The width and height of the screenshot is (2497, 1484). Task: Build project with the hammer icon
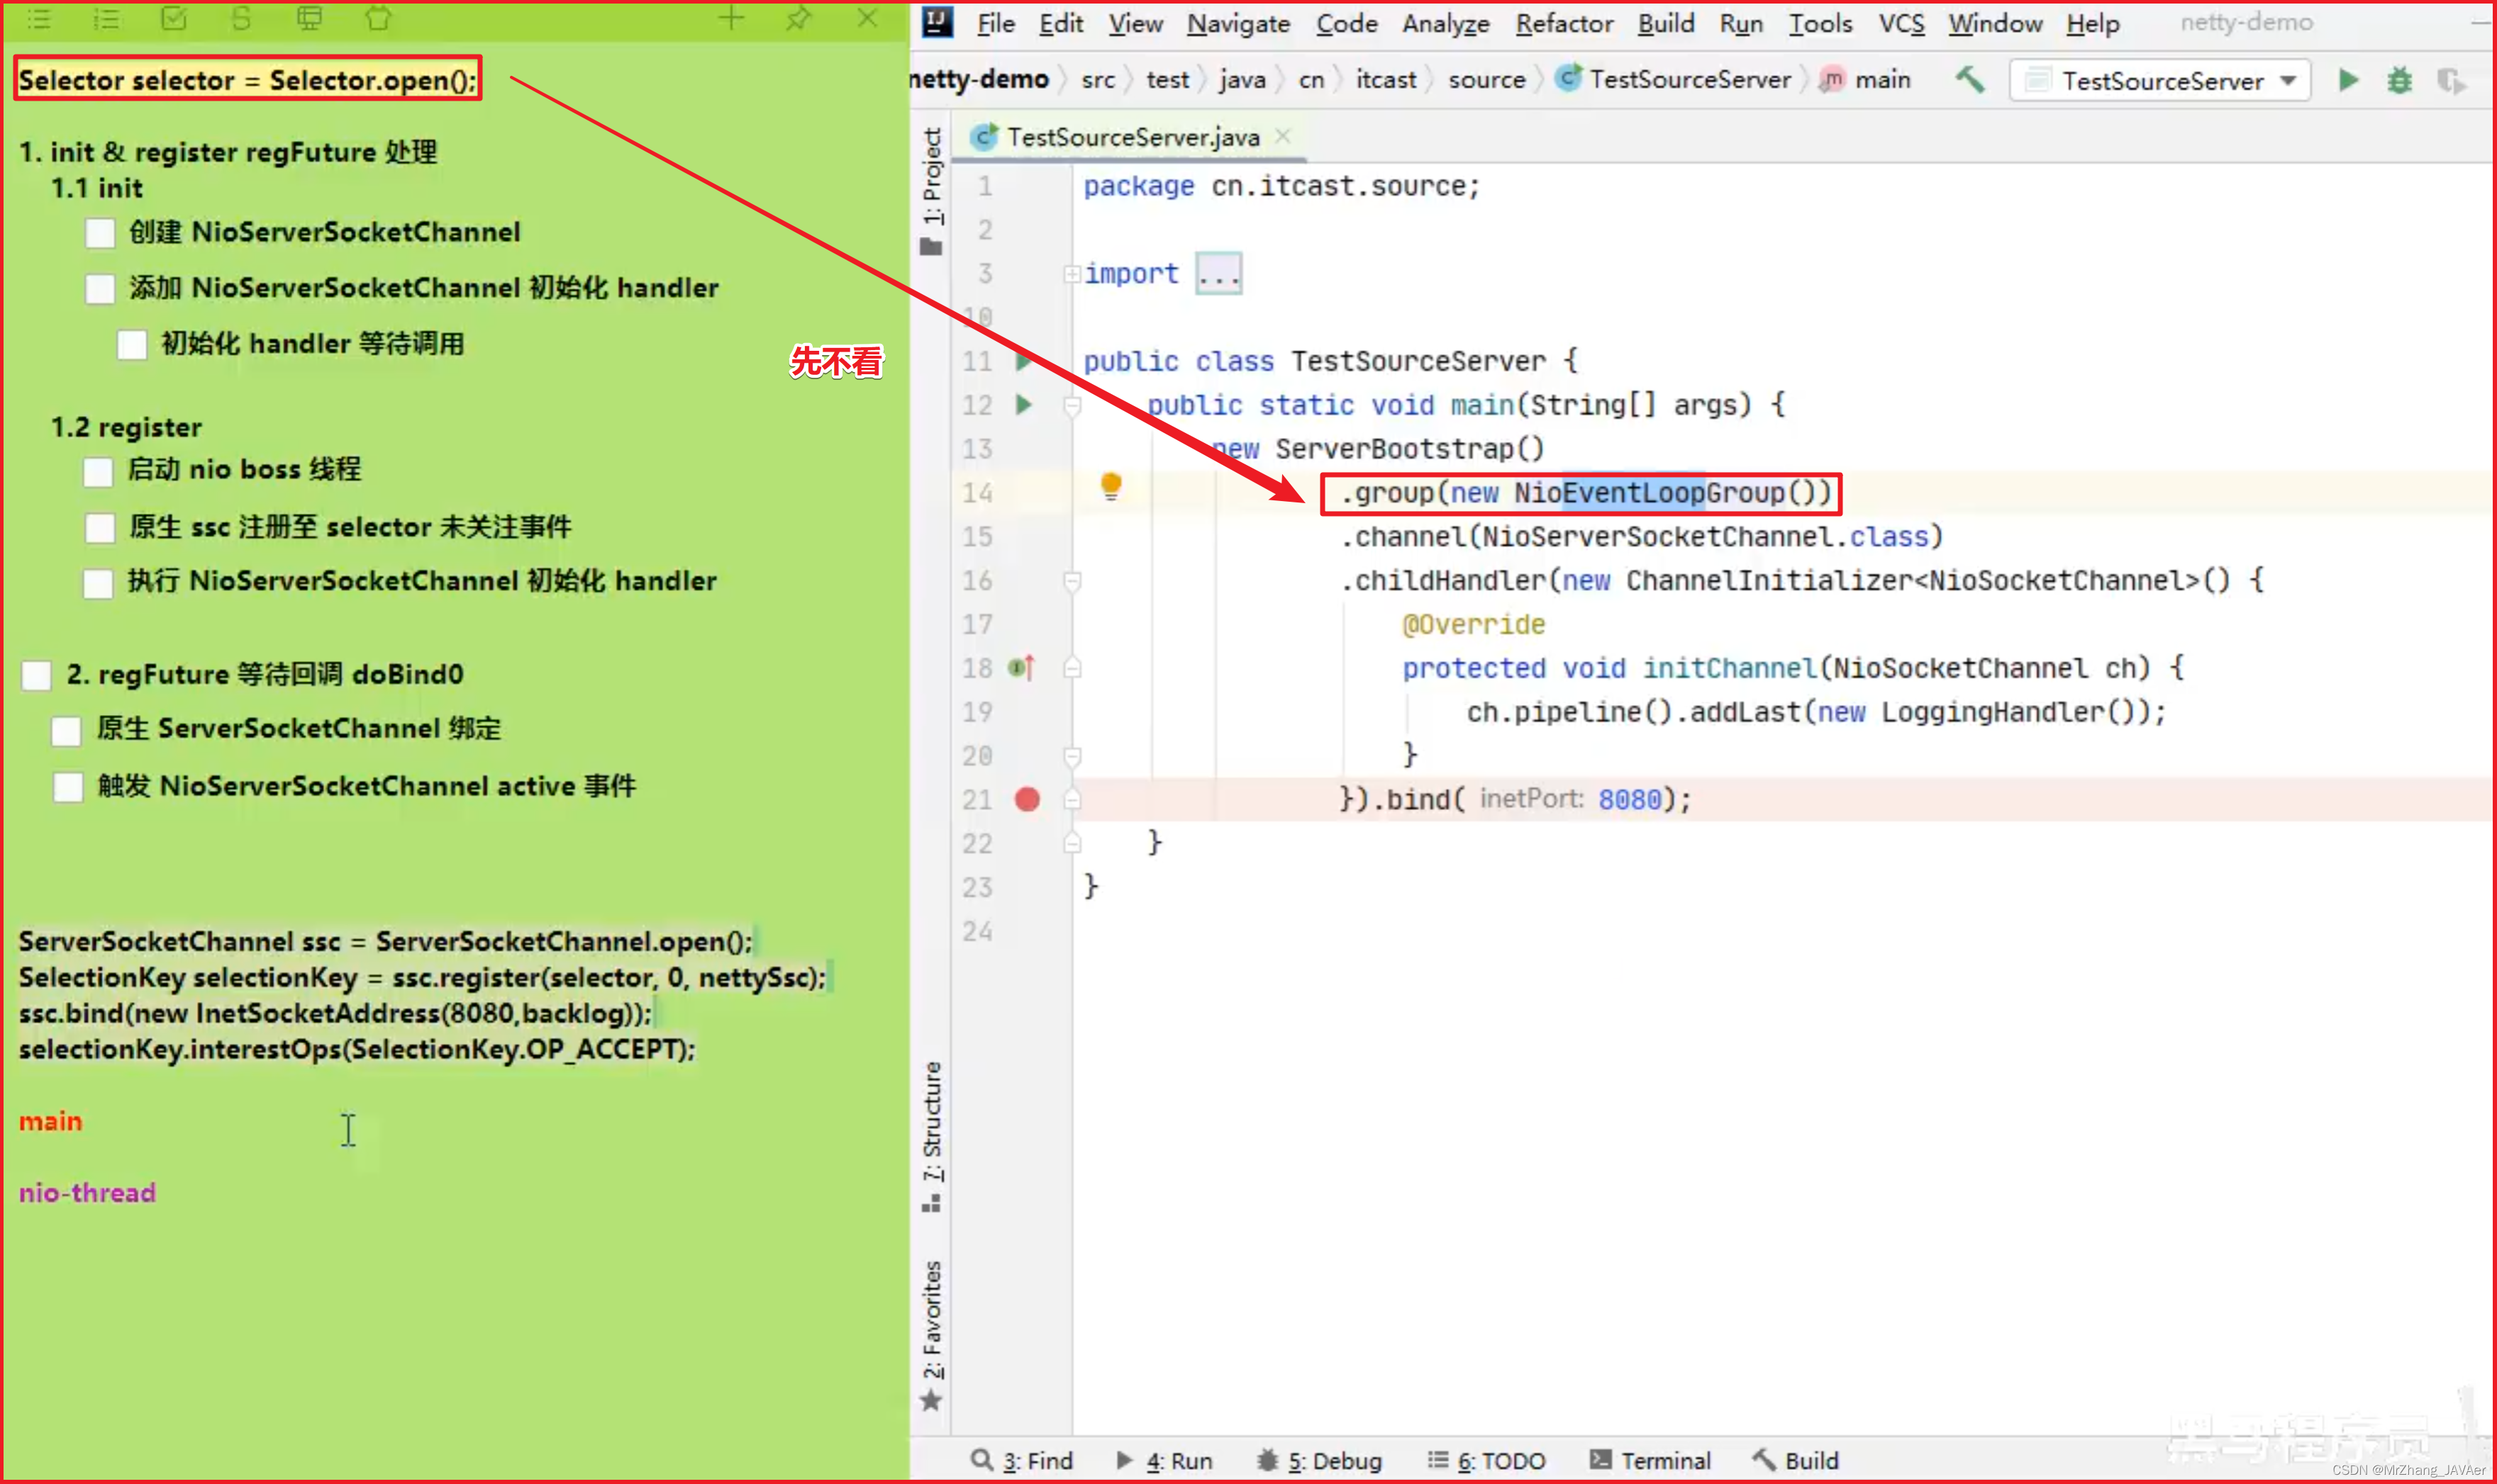pyautogui.click(x=1970, y=79)
